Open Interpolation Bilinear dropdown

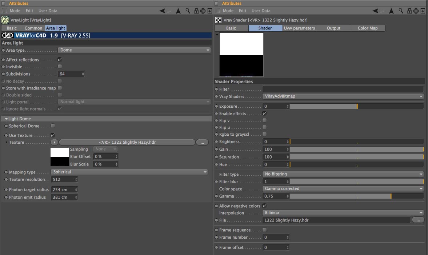click(343, 213)
